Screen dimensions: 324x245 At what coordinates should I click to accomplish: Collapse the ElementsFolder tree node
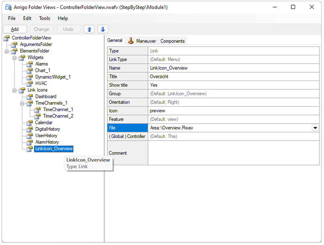coord(6,51)
